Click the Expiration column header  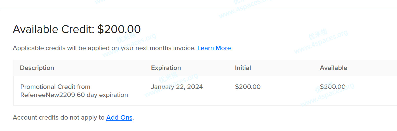(166, 68)
